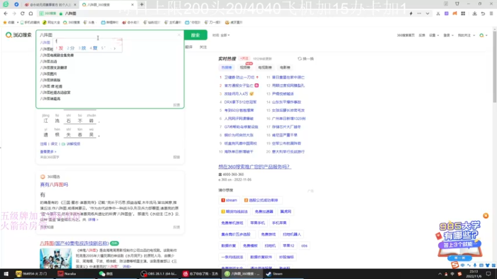Image resolution: width=497 pixels, height=279 pixels.
Task: Open the 查看更多 link under the poem
Action: tap(48, 152)
